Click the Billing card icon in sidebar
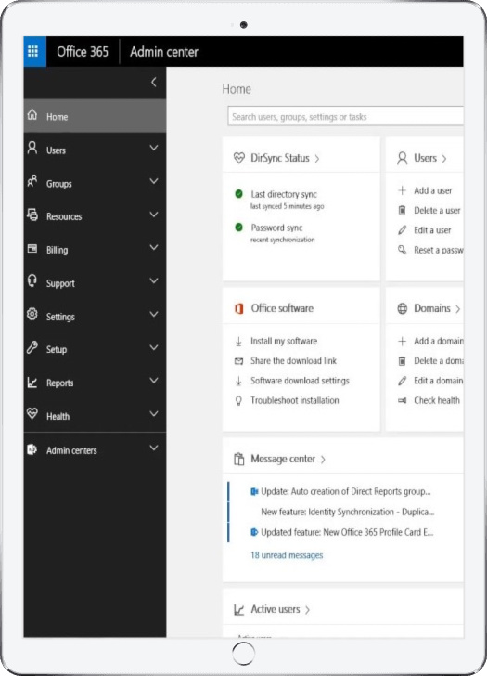This screenshot has height=676, width=487. click(32, 248)
